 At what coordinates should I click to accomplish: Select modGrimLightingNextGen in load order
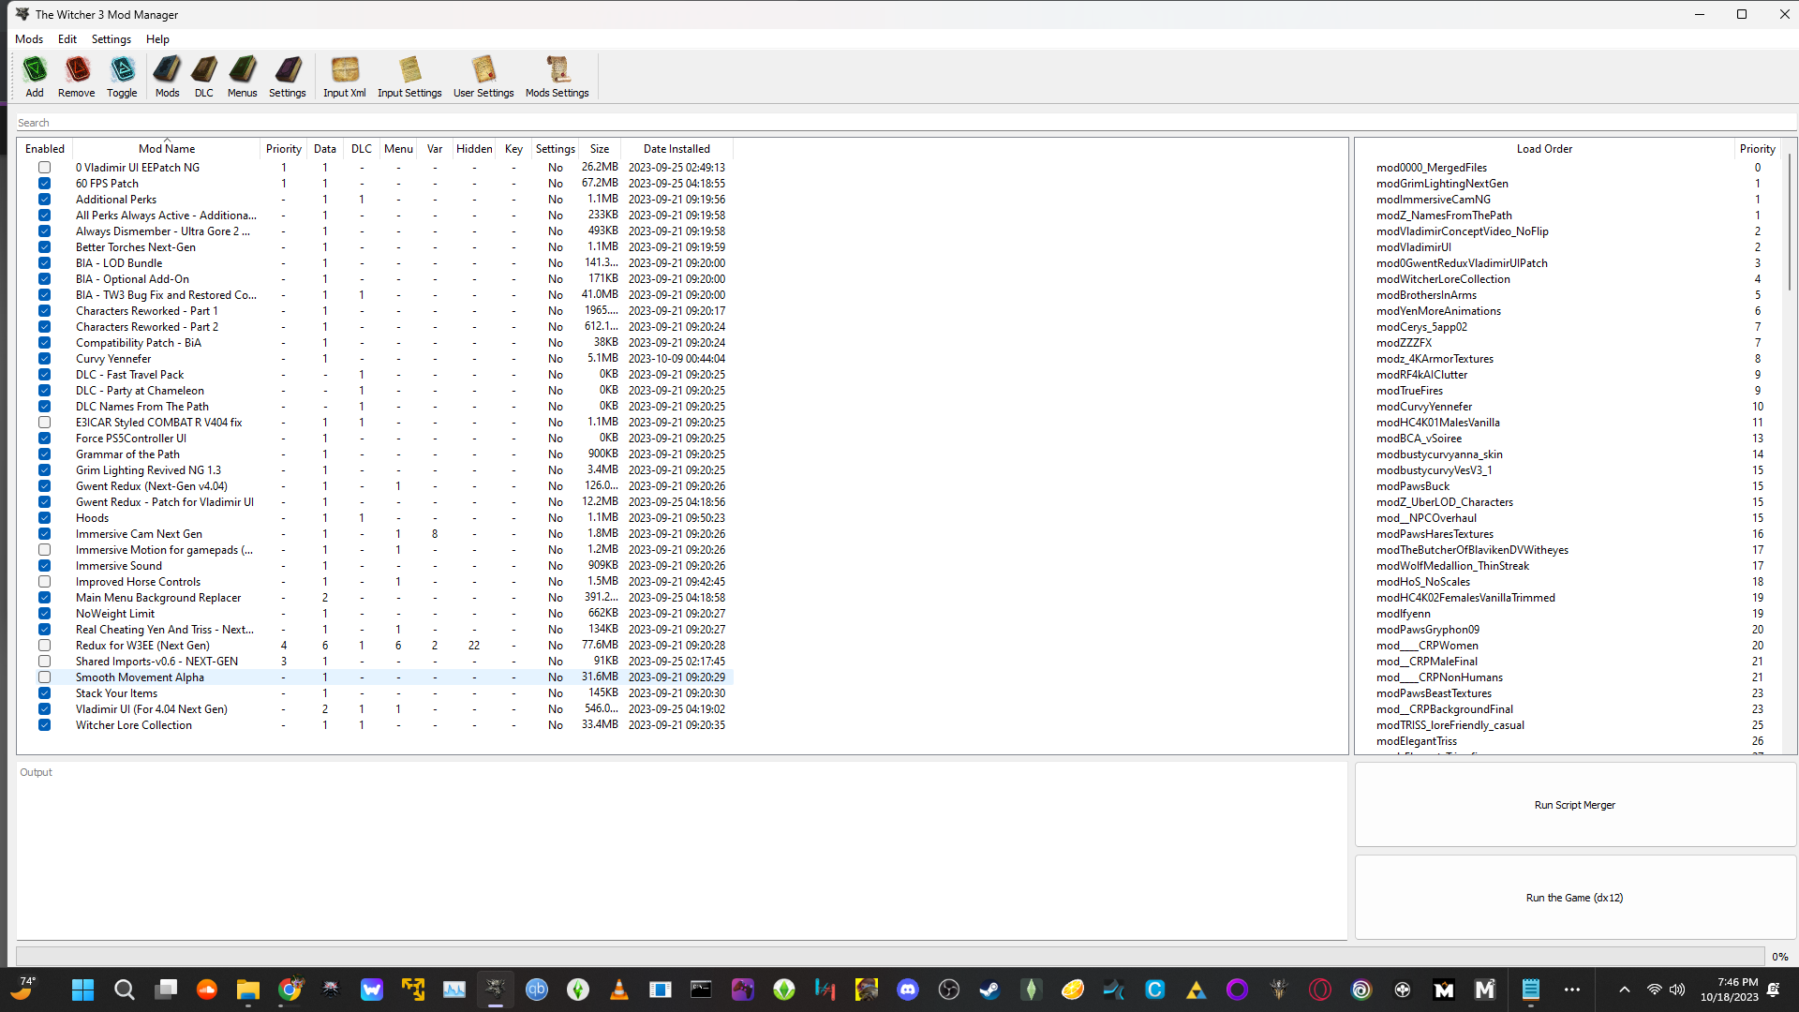[1442, 184]
